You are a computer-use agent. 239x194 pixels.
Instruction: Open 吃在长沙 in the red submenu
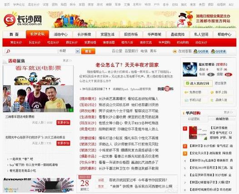(53, 43)
